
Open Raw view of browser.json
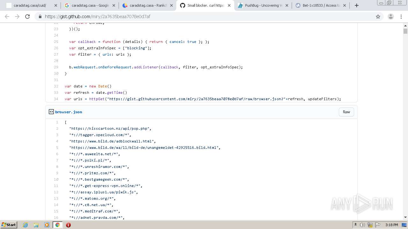[346, 112]
